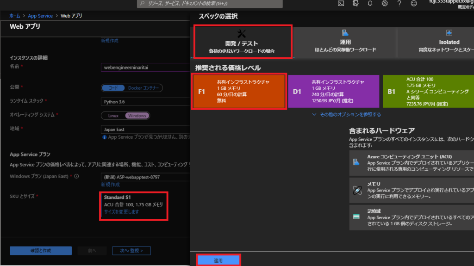The height and width of the screenshot is (266, 474).
Task: Click Standard S1 SKU text
Action: [117, 198]
